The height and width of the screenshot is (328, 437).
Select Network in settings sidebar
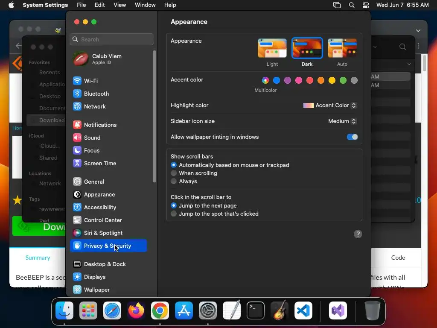tap(108, 106)
